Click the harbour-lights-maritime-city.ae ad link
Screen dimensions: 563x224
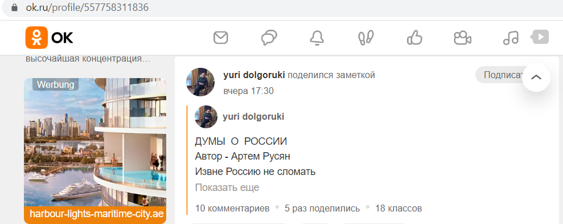97,214
